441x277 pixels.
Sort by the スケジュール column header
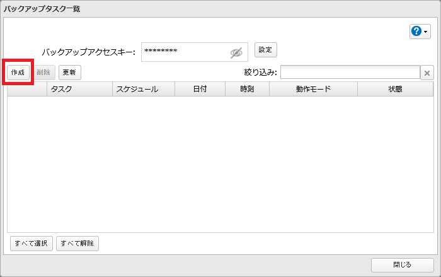tap(144, 89)
